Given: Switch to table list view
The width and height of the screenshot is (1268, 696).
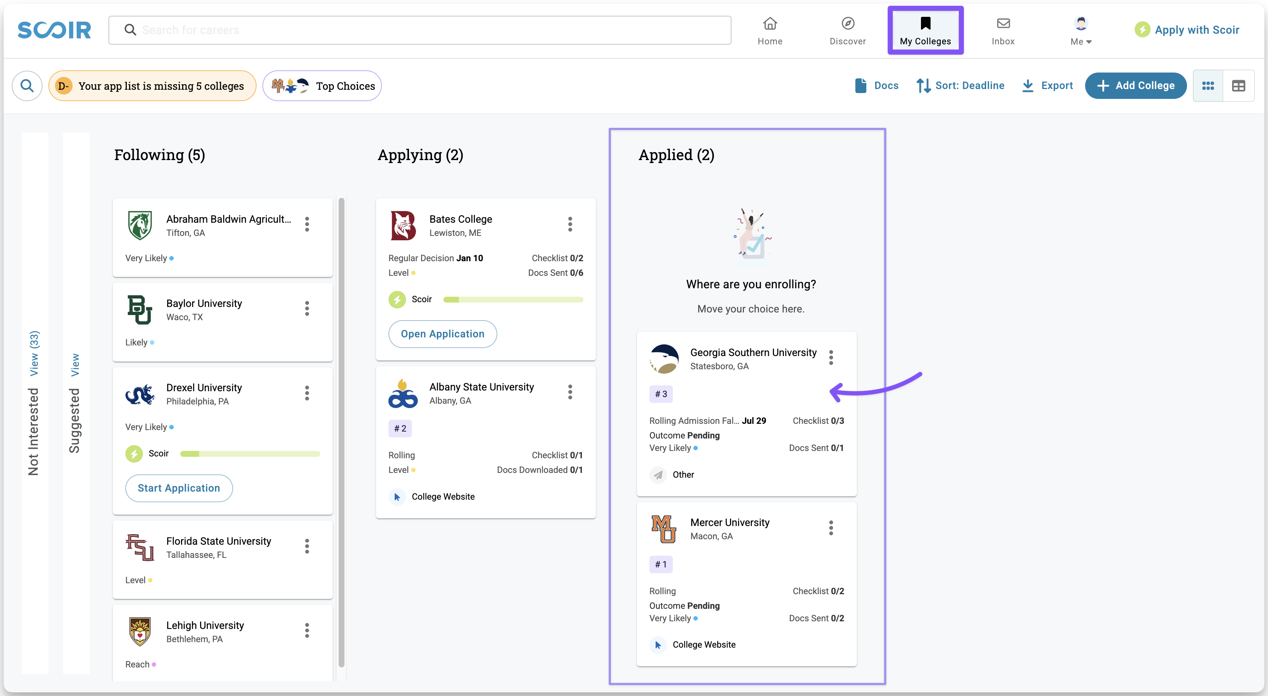Looking at the screenshot, I should pos(1238,86).
